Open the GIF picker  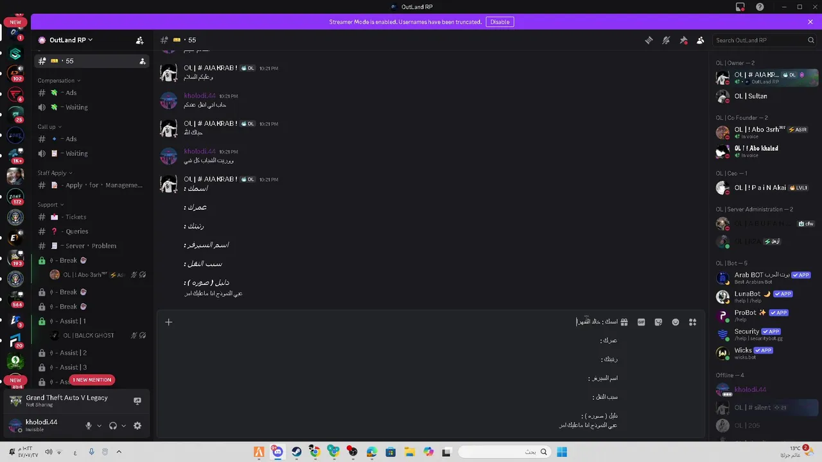point(641,322)
